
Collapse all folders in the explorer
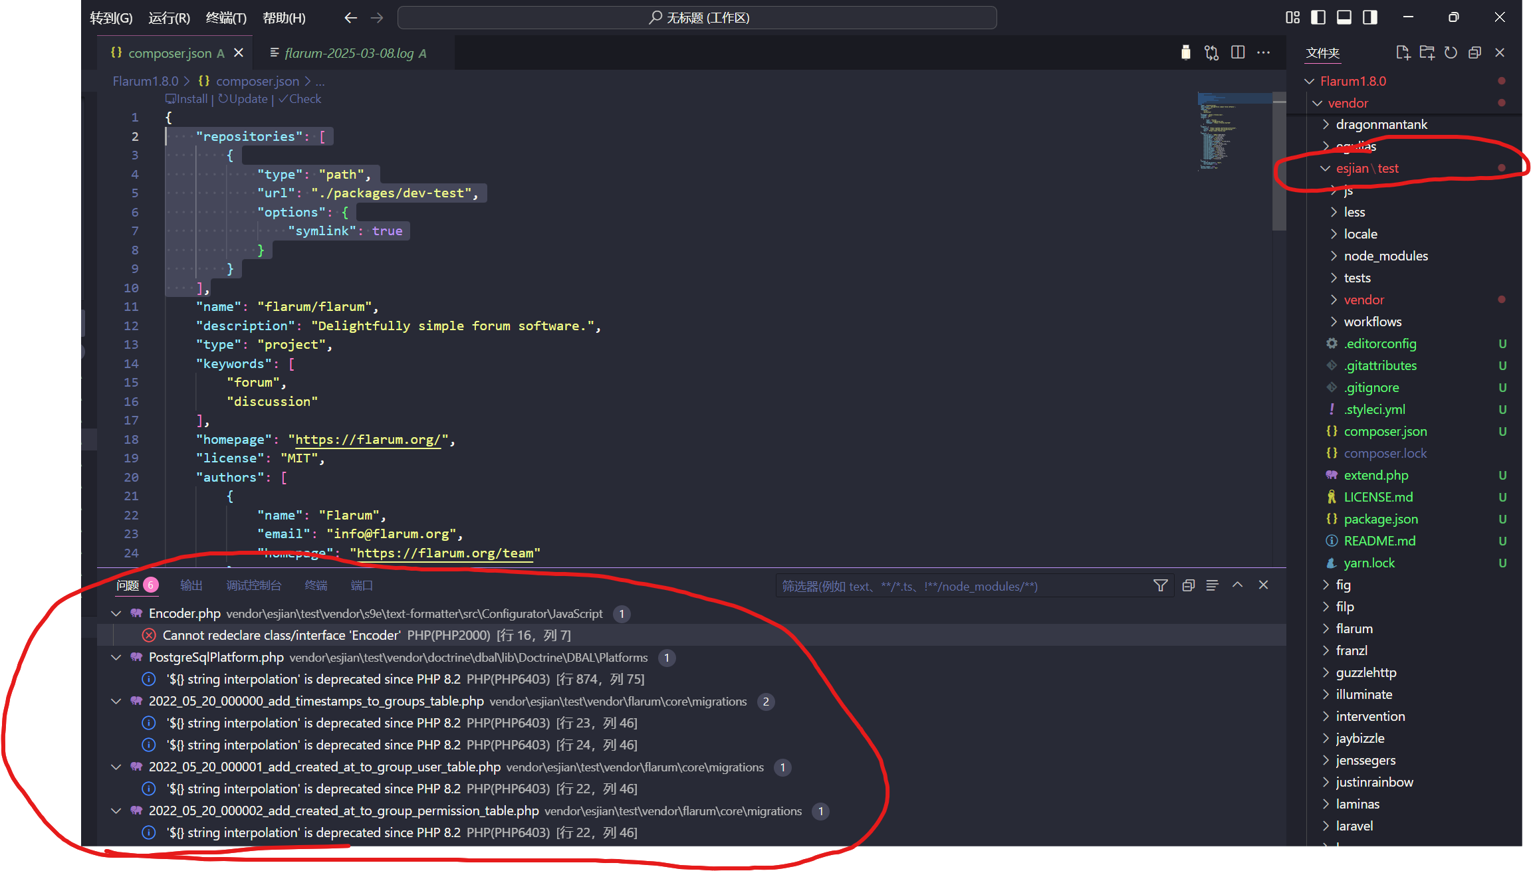tap(1474, 52)
